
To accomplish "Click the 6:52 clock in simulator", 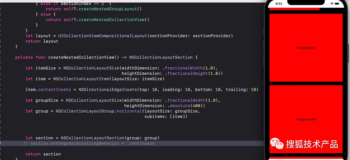I will tap(279, 4).
